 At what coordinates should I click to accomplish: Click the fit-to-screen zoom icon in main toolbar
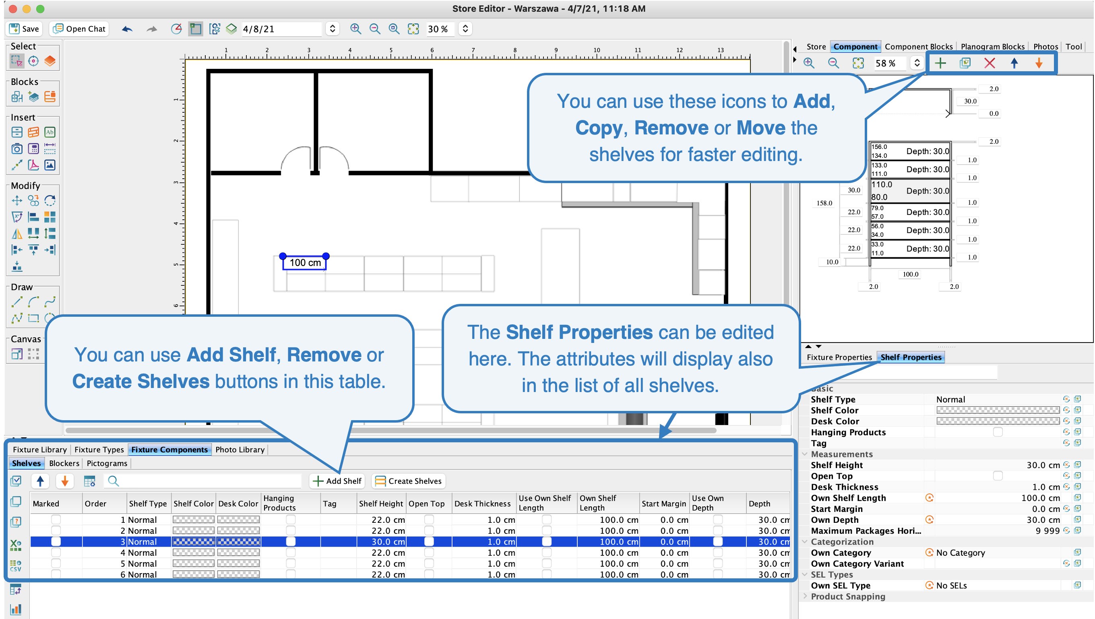[413, 29]
